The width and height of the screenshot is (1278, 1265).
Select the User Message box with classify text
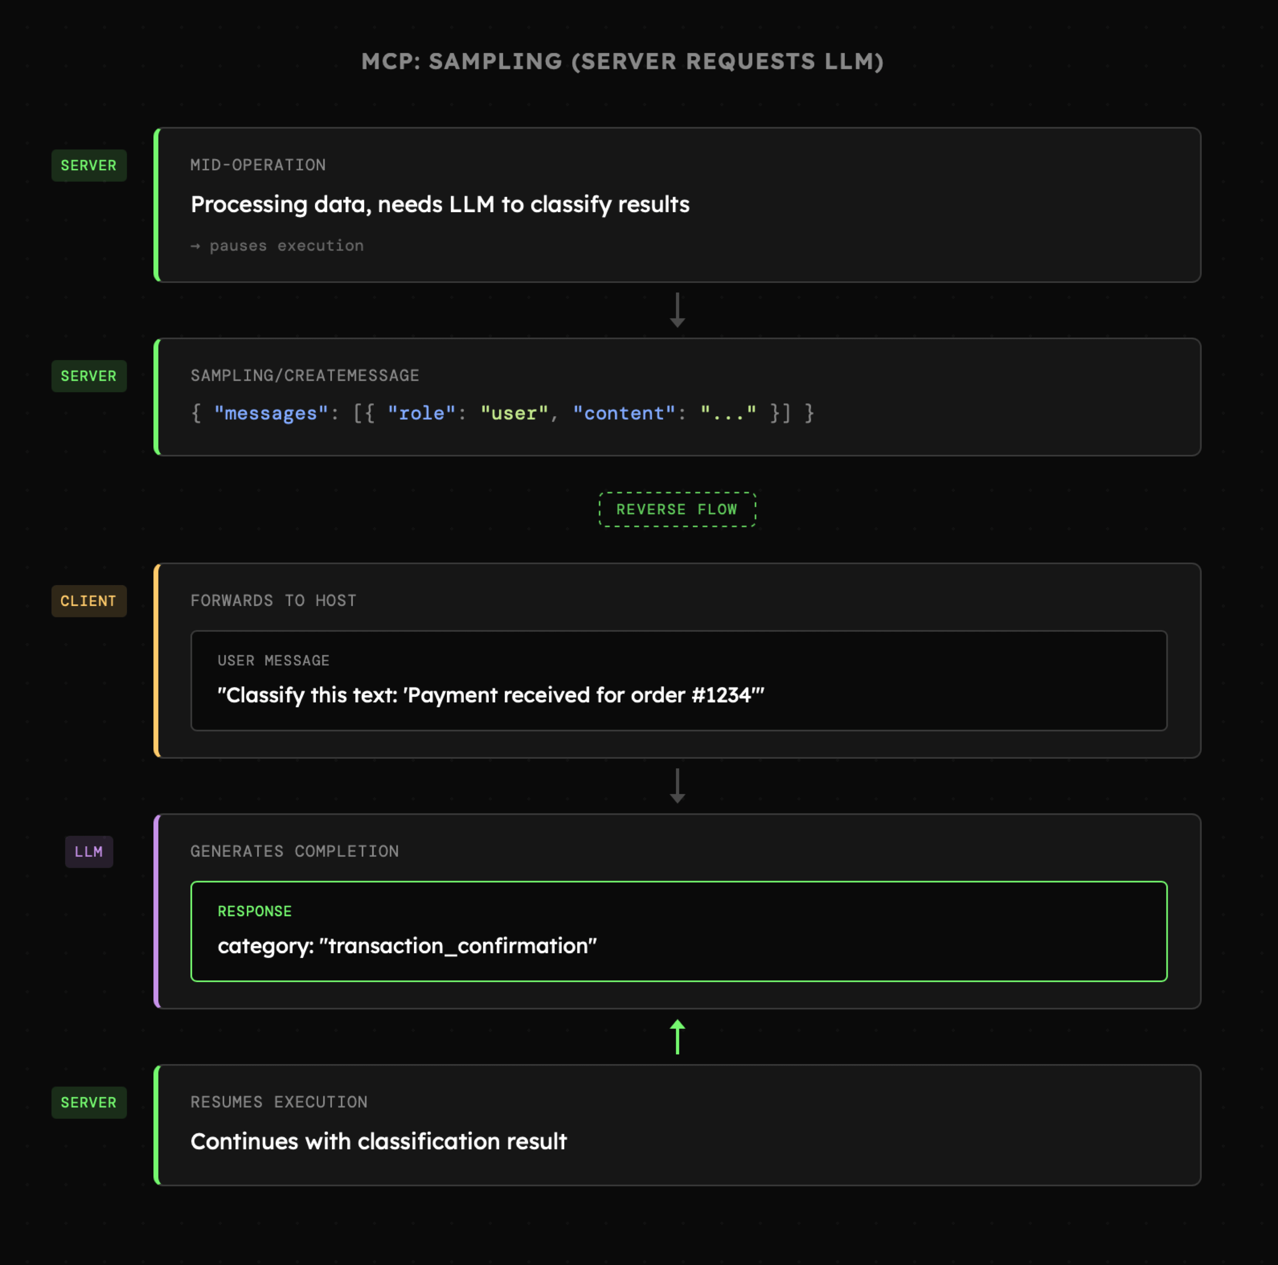[x=678, y=680]
